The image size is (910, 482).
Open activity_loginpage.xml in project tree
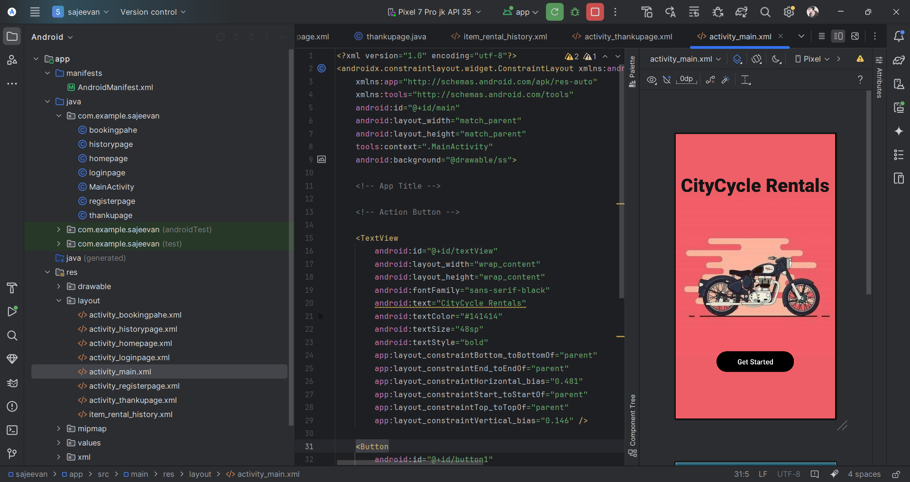pos(129,357)
